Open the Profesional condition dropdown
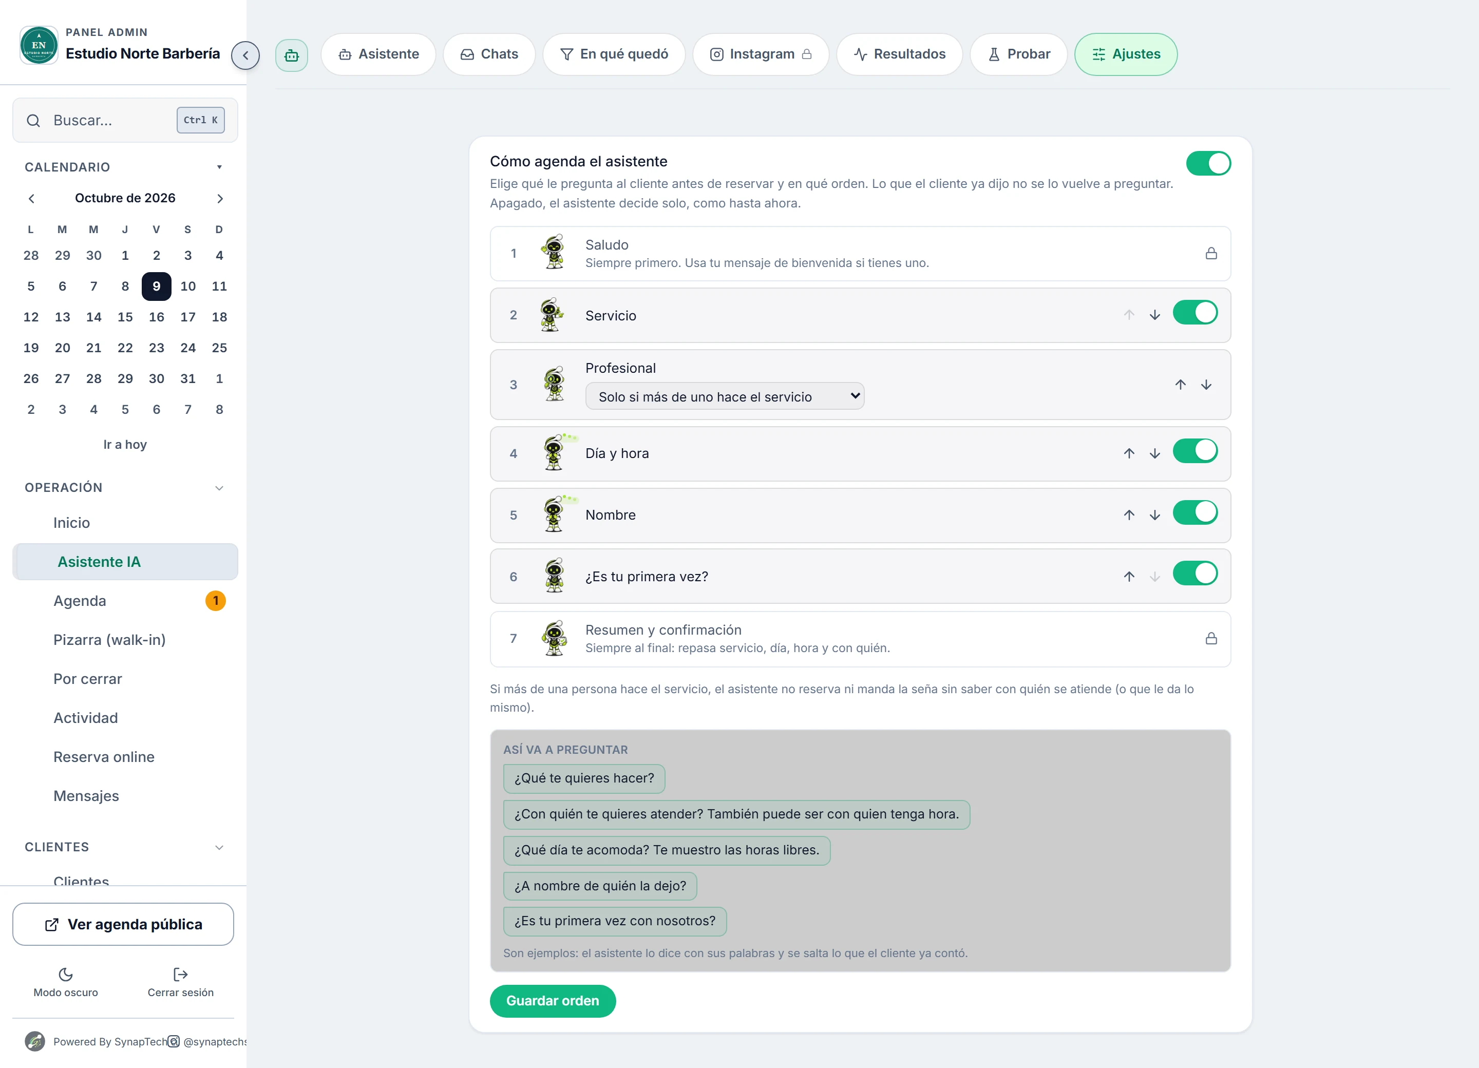Viewport: 1479px width, 1068px height. pos(725,396)
